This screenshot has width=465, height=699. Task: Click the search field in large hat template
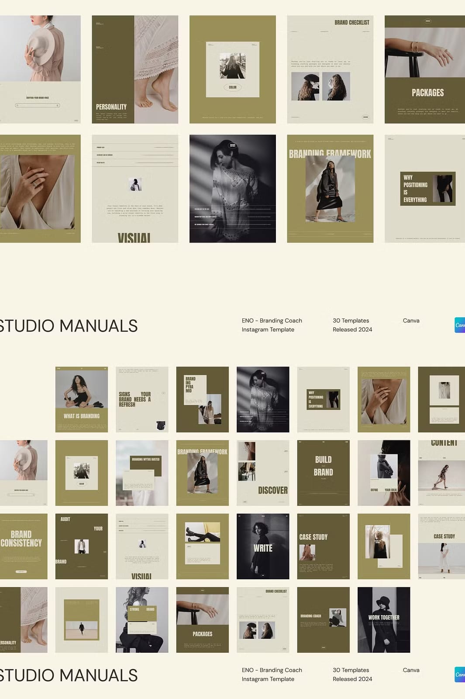[x=37, y=105]
